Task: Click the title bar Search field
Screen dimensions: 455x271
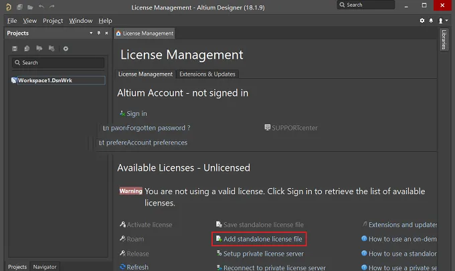Action: point(365,5)
